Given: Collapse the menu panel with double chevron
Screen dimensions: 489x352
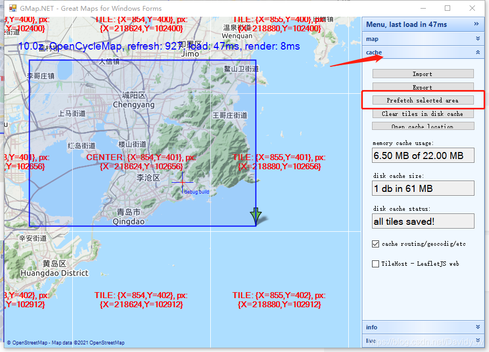Looking at the screenshot, I should point(476,24).
